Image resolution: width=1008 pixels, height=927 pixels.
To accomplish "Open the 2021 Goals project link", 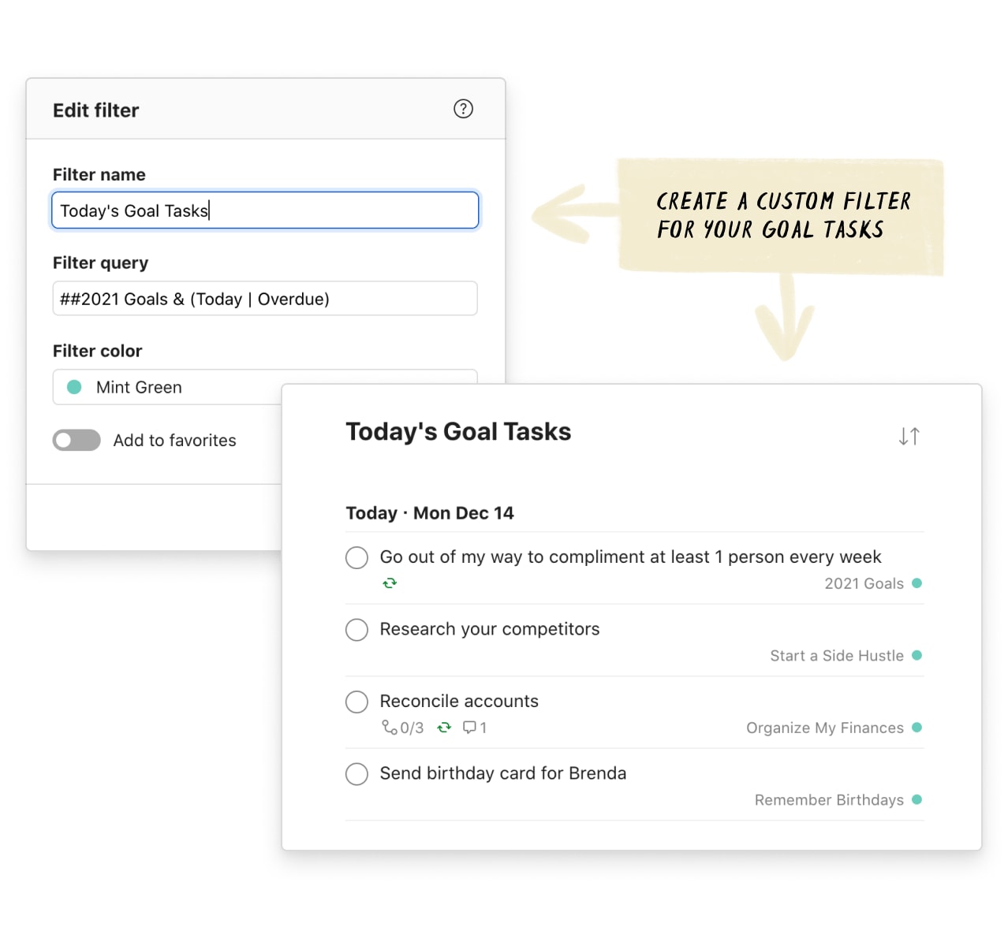I will pyautogui.click(x=864, y=583).
